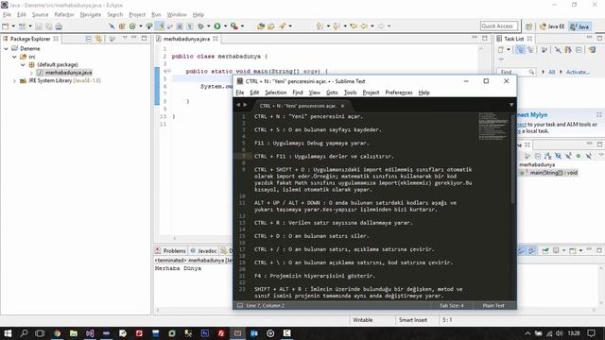This screenshot has height=340, width=605.
Task: Click the Synchronize Changed icon in Task List
Action: pos(593,50)
